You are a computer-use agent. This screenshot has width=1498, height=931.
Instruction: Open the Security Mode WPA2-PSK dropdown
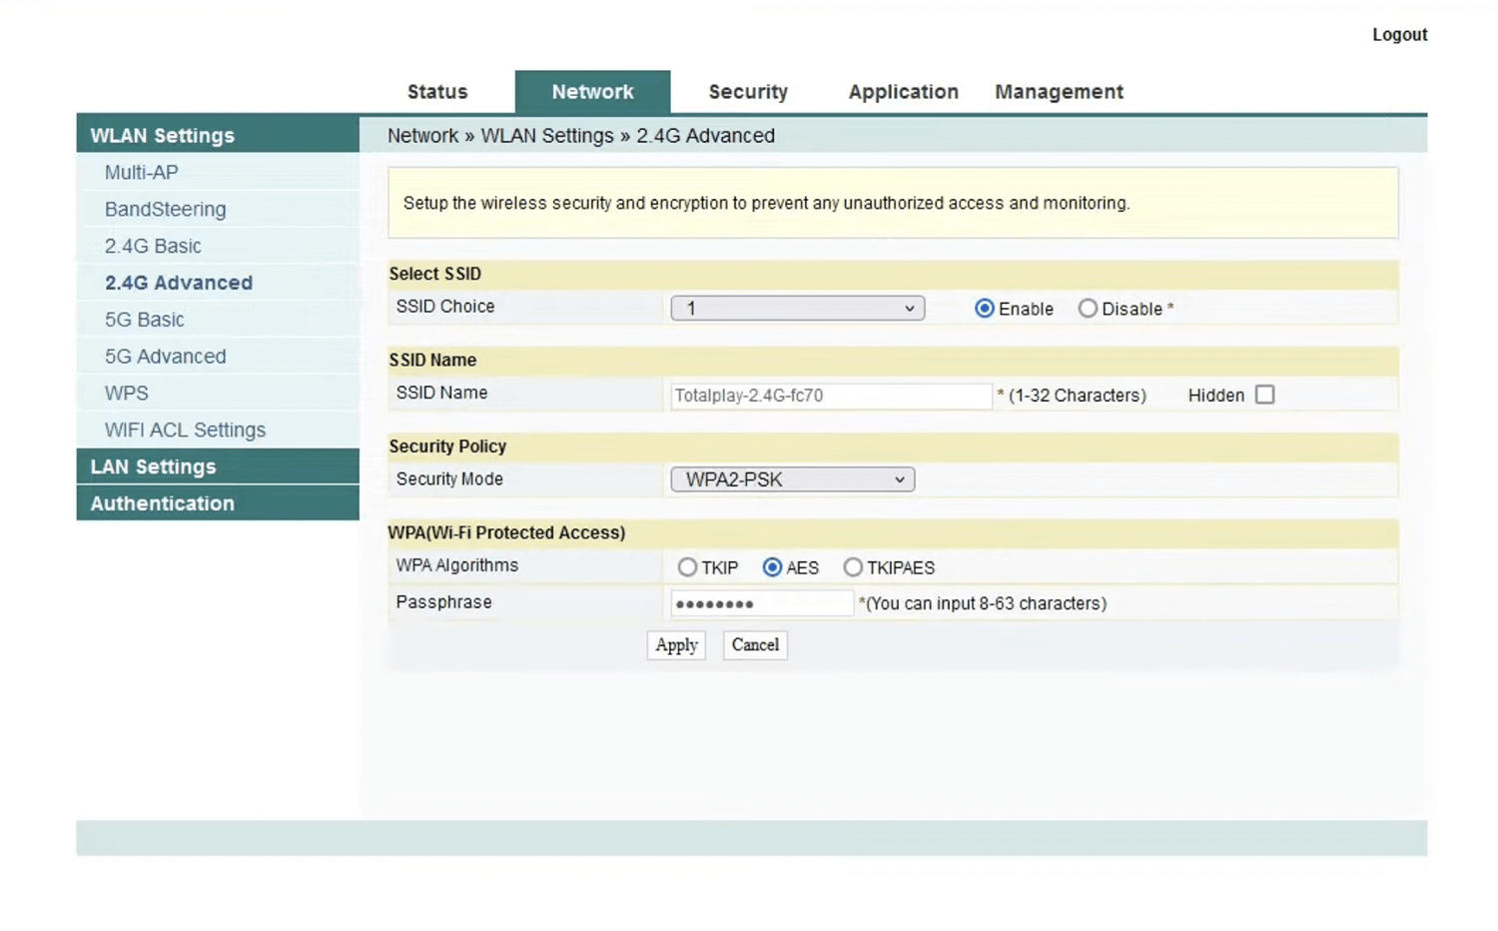click(x=792, y=480)
